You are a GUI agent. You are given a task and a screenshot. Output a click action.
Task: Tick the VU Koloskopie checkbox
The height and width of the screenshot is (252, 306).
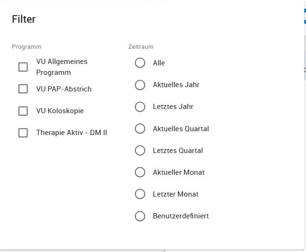click(x=23, y=111)
